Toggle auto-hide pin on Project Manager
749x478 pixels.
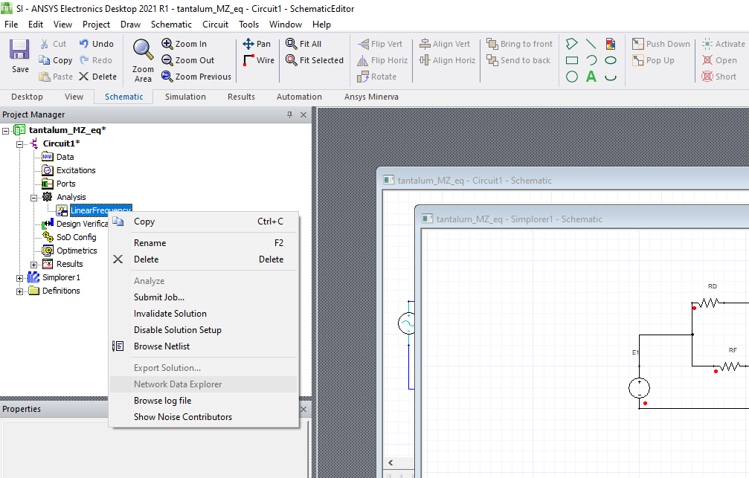tap(290, 114)
